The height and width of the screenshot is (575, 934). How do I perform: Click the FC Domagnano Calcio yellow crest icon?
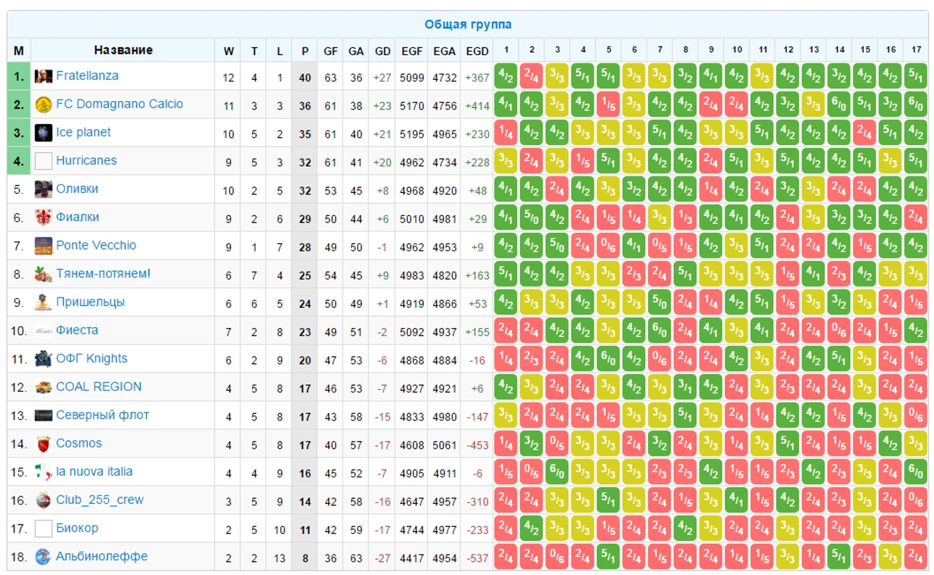(43, 104)
